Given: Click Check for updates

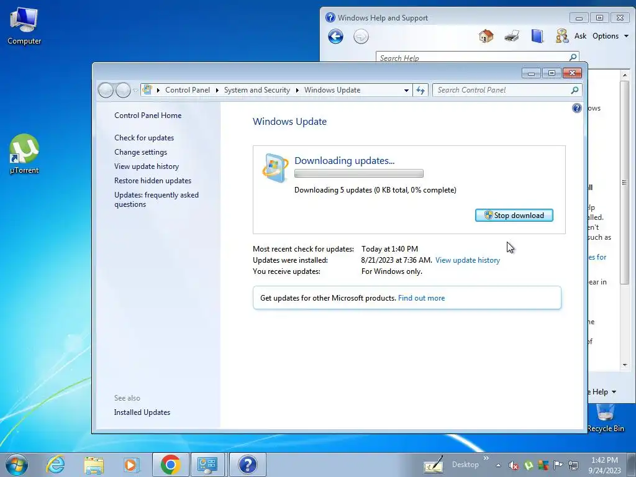Looking at the screenshot, I should click(x=144, y=137).
